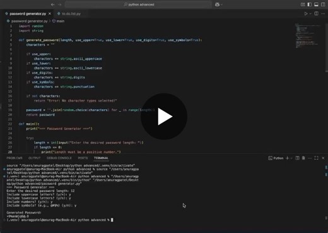Image resolution: width=328 pixels, height=233 pixels.
Task: Click 'string.ascii_lowercase' in the code
Action: (x=81, y=68)
